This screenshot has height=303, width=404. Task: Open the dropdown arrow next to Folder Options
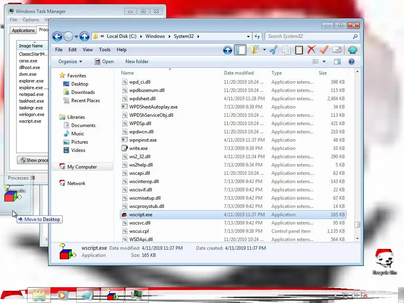(264, 50)
